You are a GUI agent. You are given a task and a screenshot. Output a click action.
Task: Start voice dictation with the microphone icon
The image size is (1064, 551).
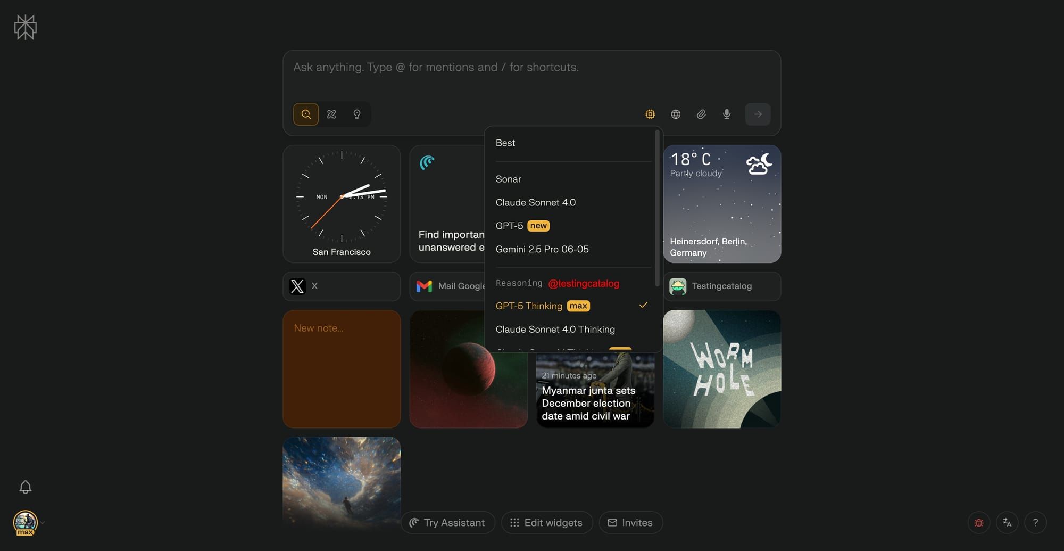point(727,114)
